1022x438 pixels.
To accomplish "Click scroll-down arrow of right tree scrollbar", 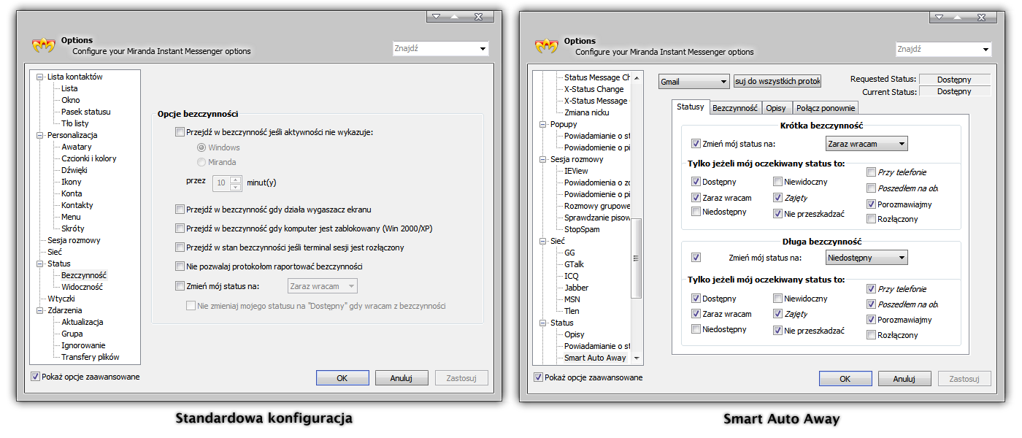I will [x=637, y=358].
